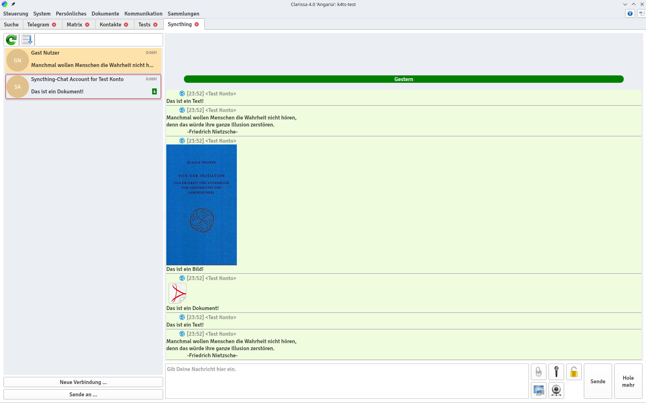The image size is (646, 403).
Task: Open the Steuerung menu
Action: tap(16, 14)
